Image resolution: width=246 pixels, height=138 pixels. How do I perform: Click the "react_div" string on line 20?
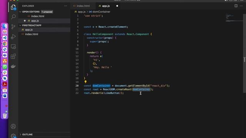tap(158, 86)
